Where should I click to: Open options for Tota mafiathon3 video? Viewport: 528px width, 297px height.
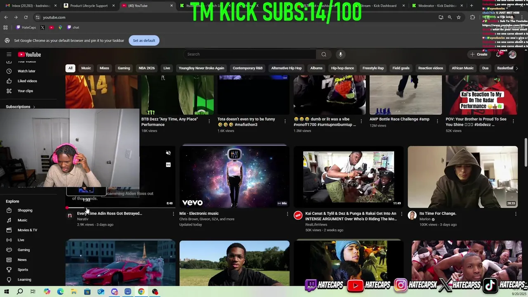tap(285, 121)
